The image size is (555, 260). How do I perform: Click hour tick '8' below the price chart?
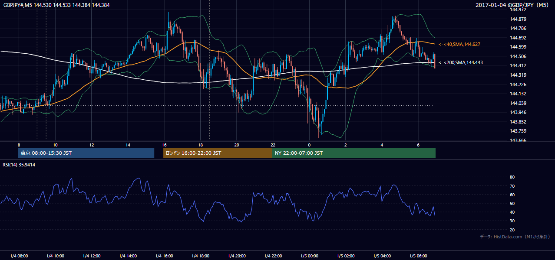(19, 145)
